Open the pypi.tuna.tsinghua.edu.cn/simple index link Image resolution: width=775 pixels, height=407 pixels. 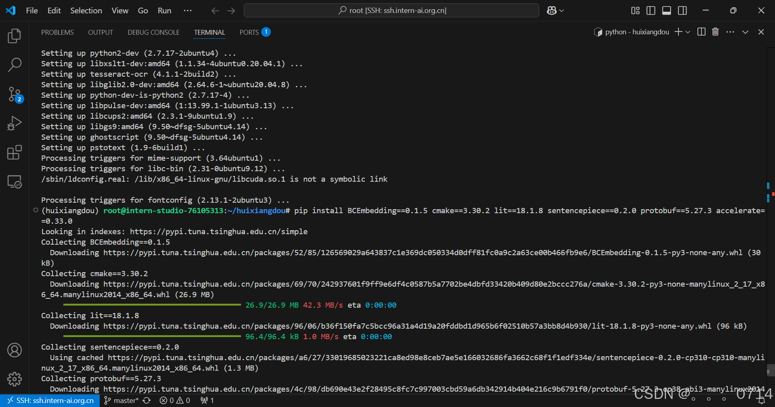point(218,232)
